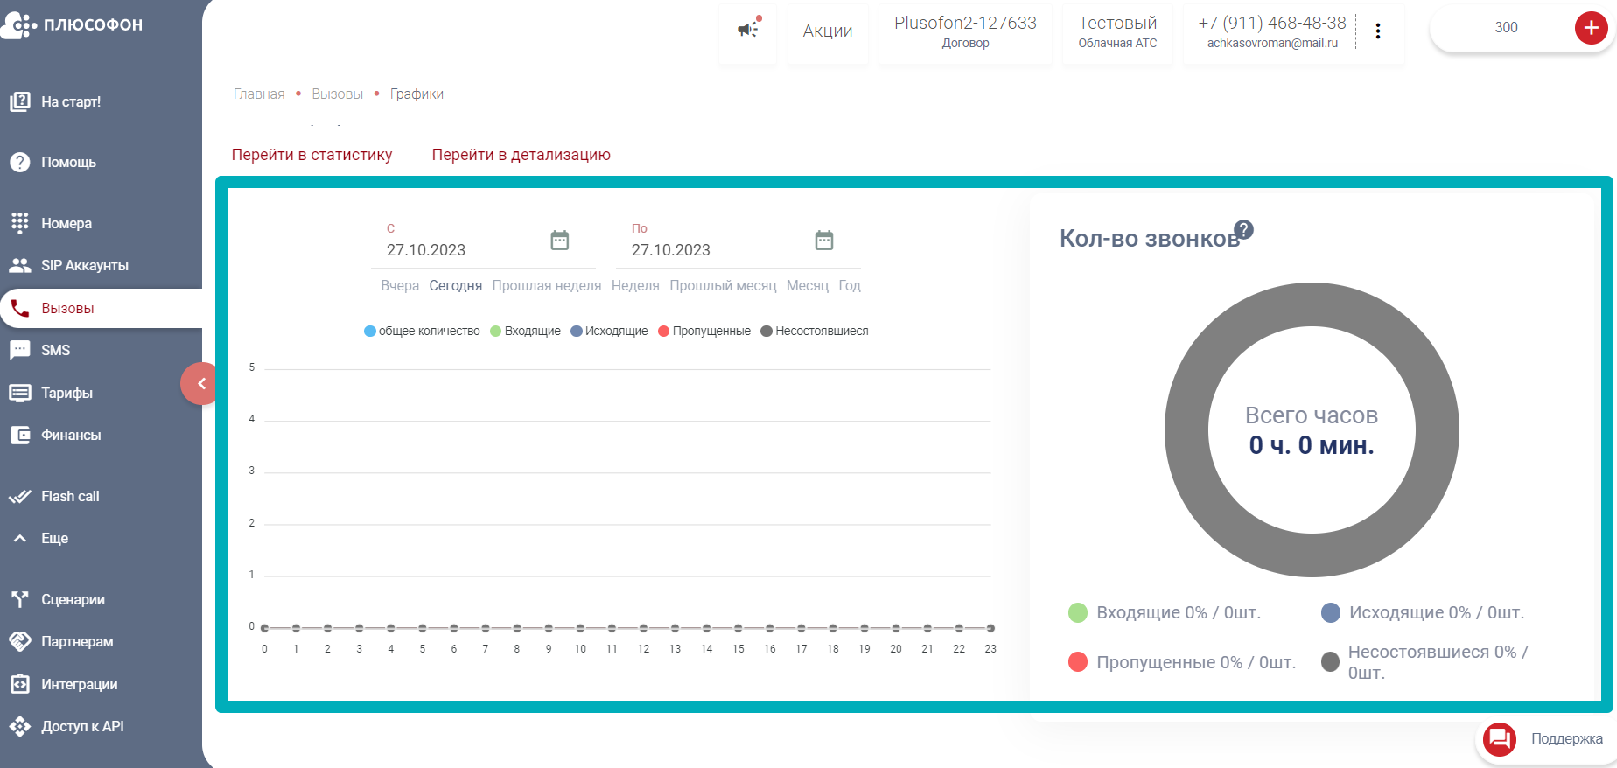Toggle the Исходящие series in chart legend
This screenshot has width=1617, height=768.
(609, 331)
